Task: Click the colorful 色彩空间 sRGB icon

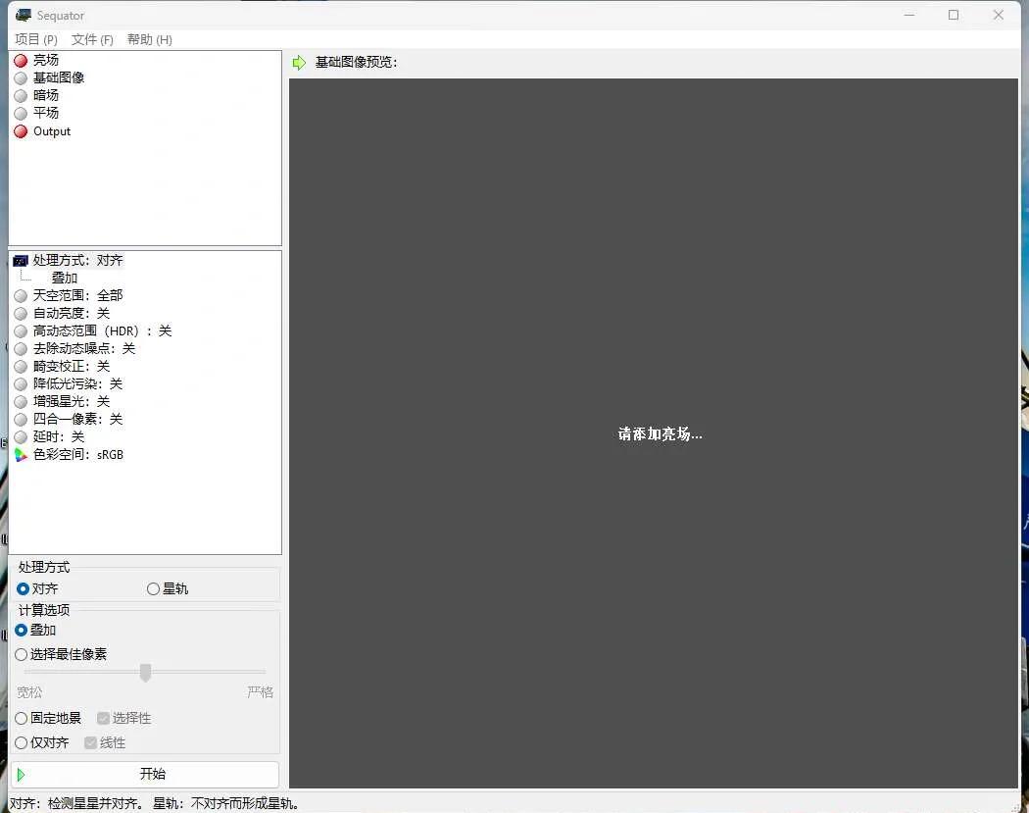Action: (x=21, y=455)
